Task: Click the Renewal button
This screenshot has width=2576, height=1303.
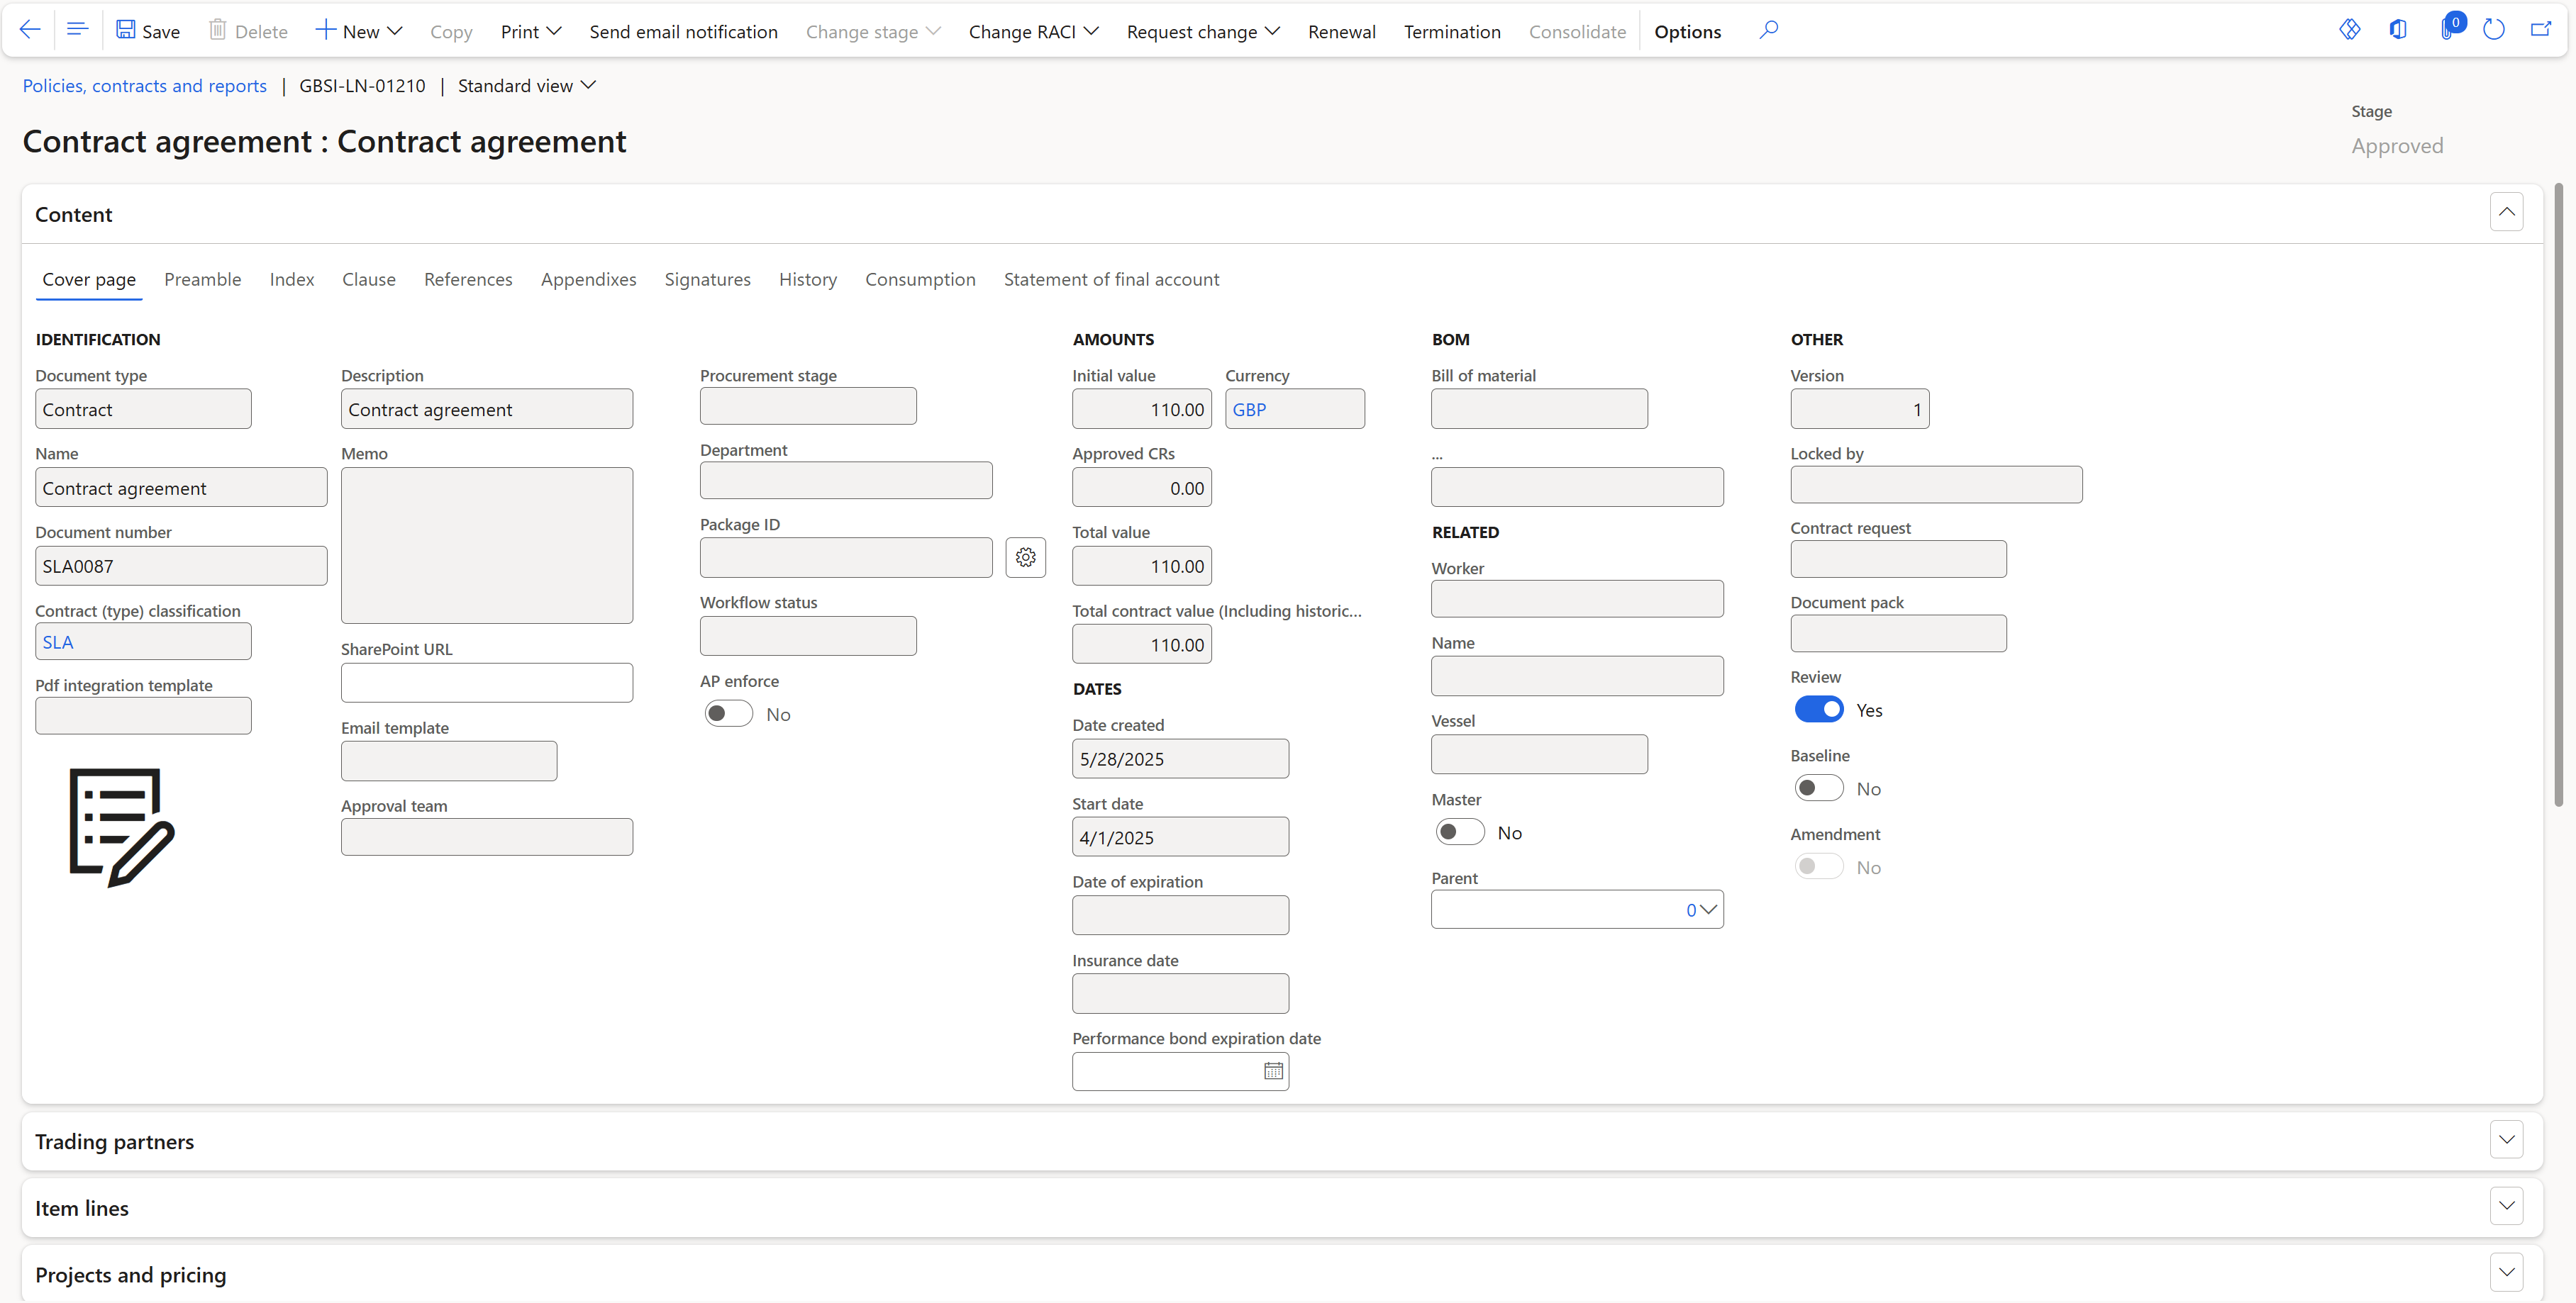Action: pyautogui.click(x=1341, y=32)
